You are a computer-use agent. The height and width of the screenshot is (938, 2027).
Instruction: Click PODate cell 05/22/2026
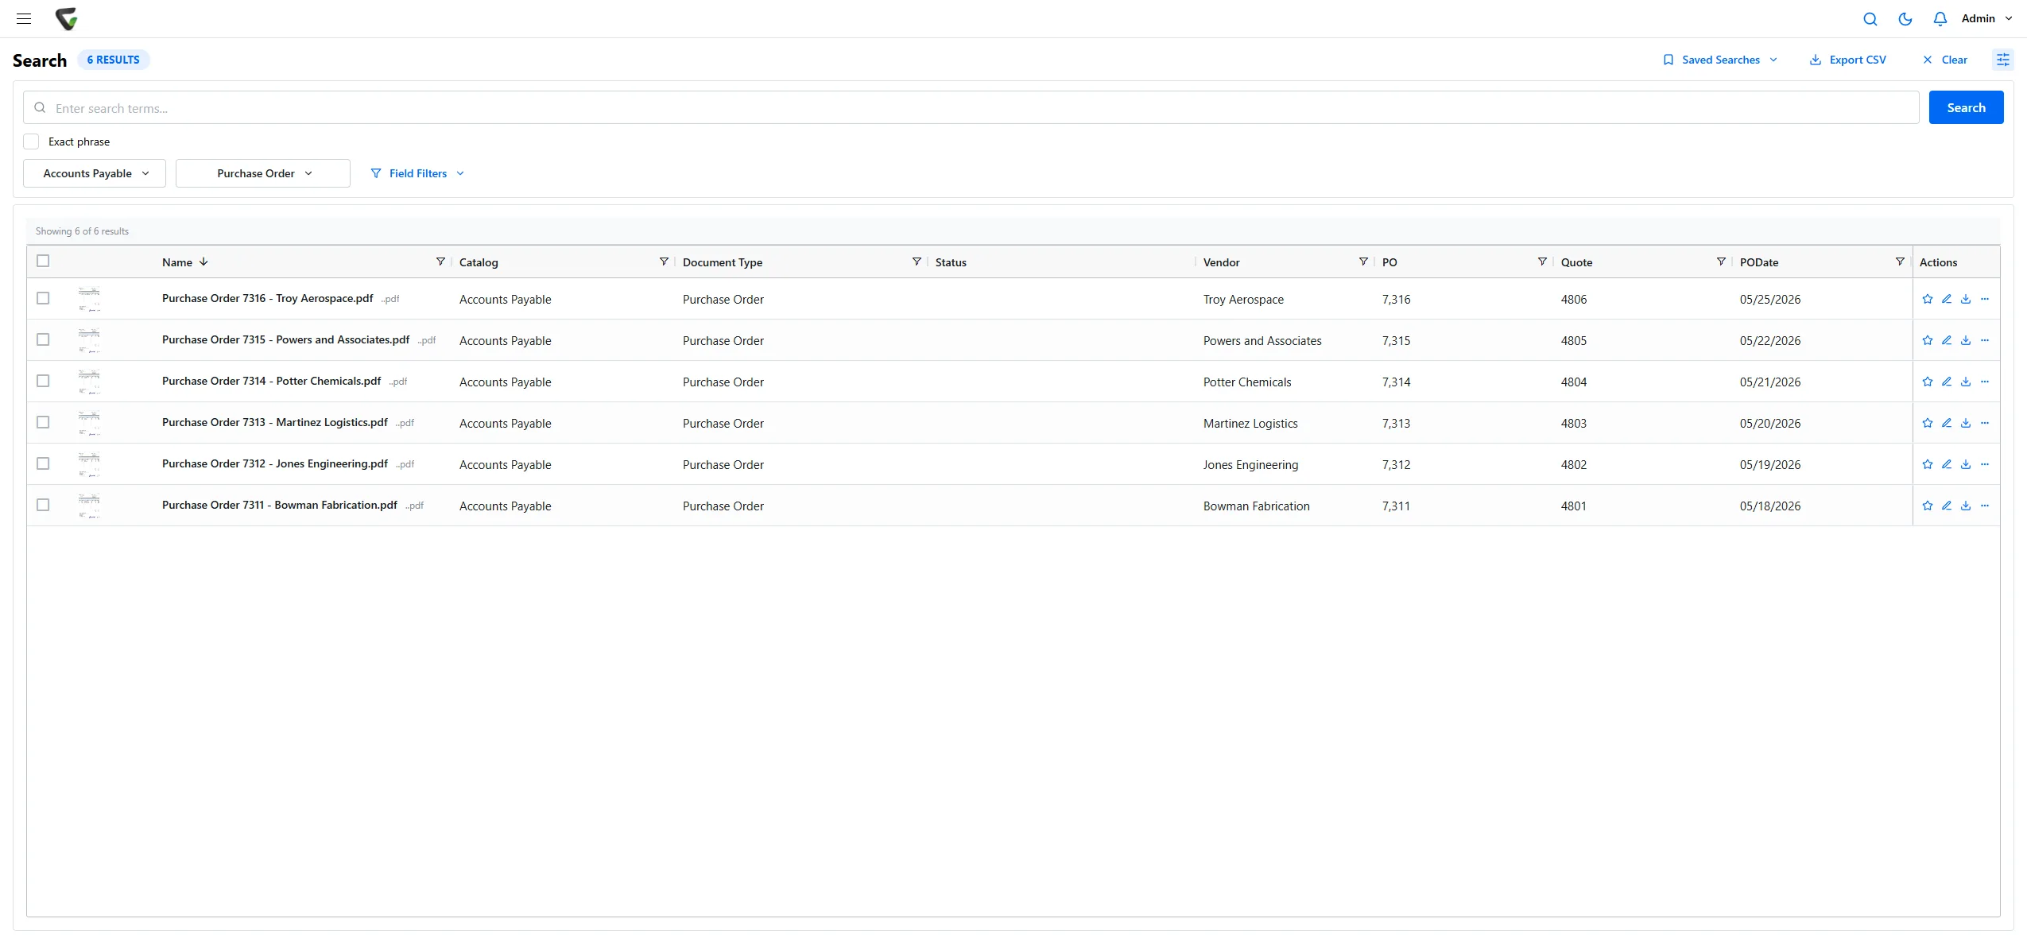click(1770, 341)
